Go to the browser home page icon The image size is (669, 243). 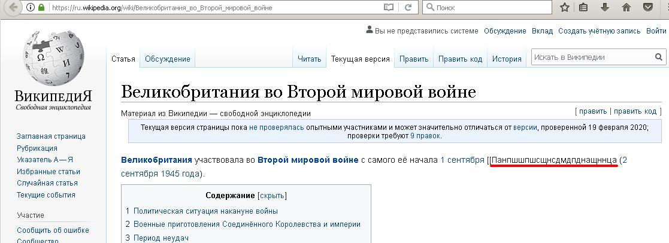[626, 8]
